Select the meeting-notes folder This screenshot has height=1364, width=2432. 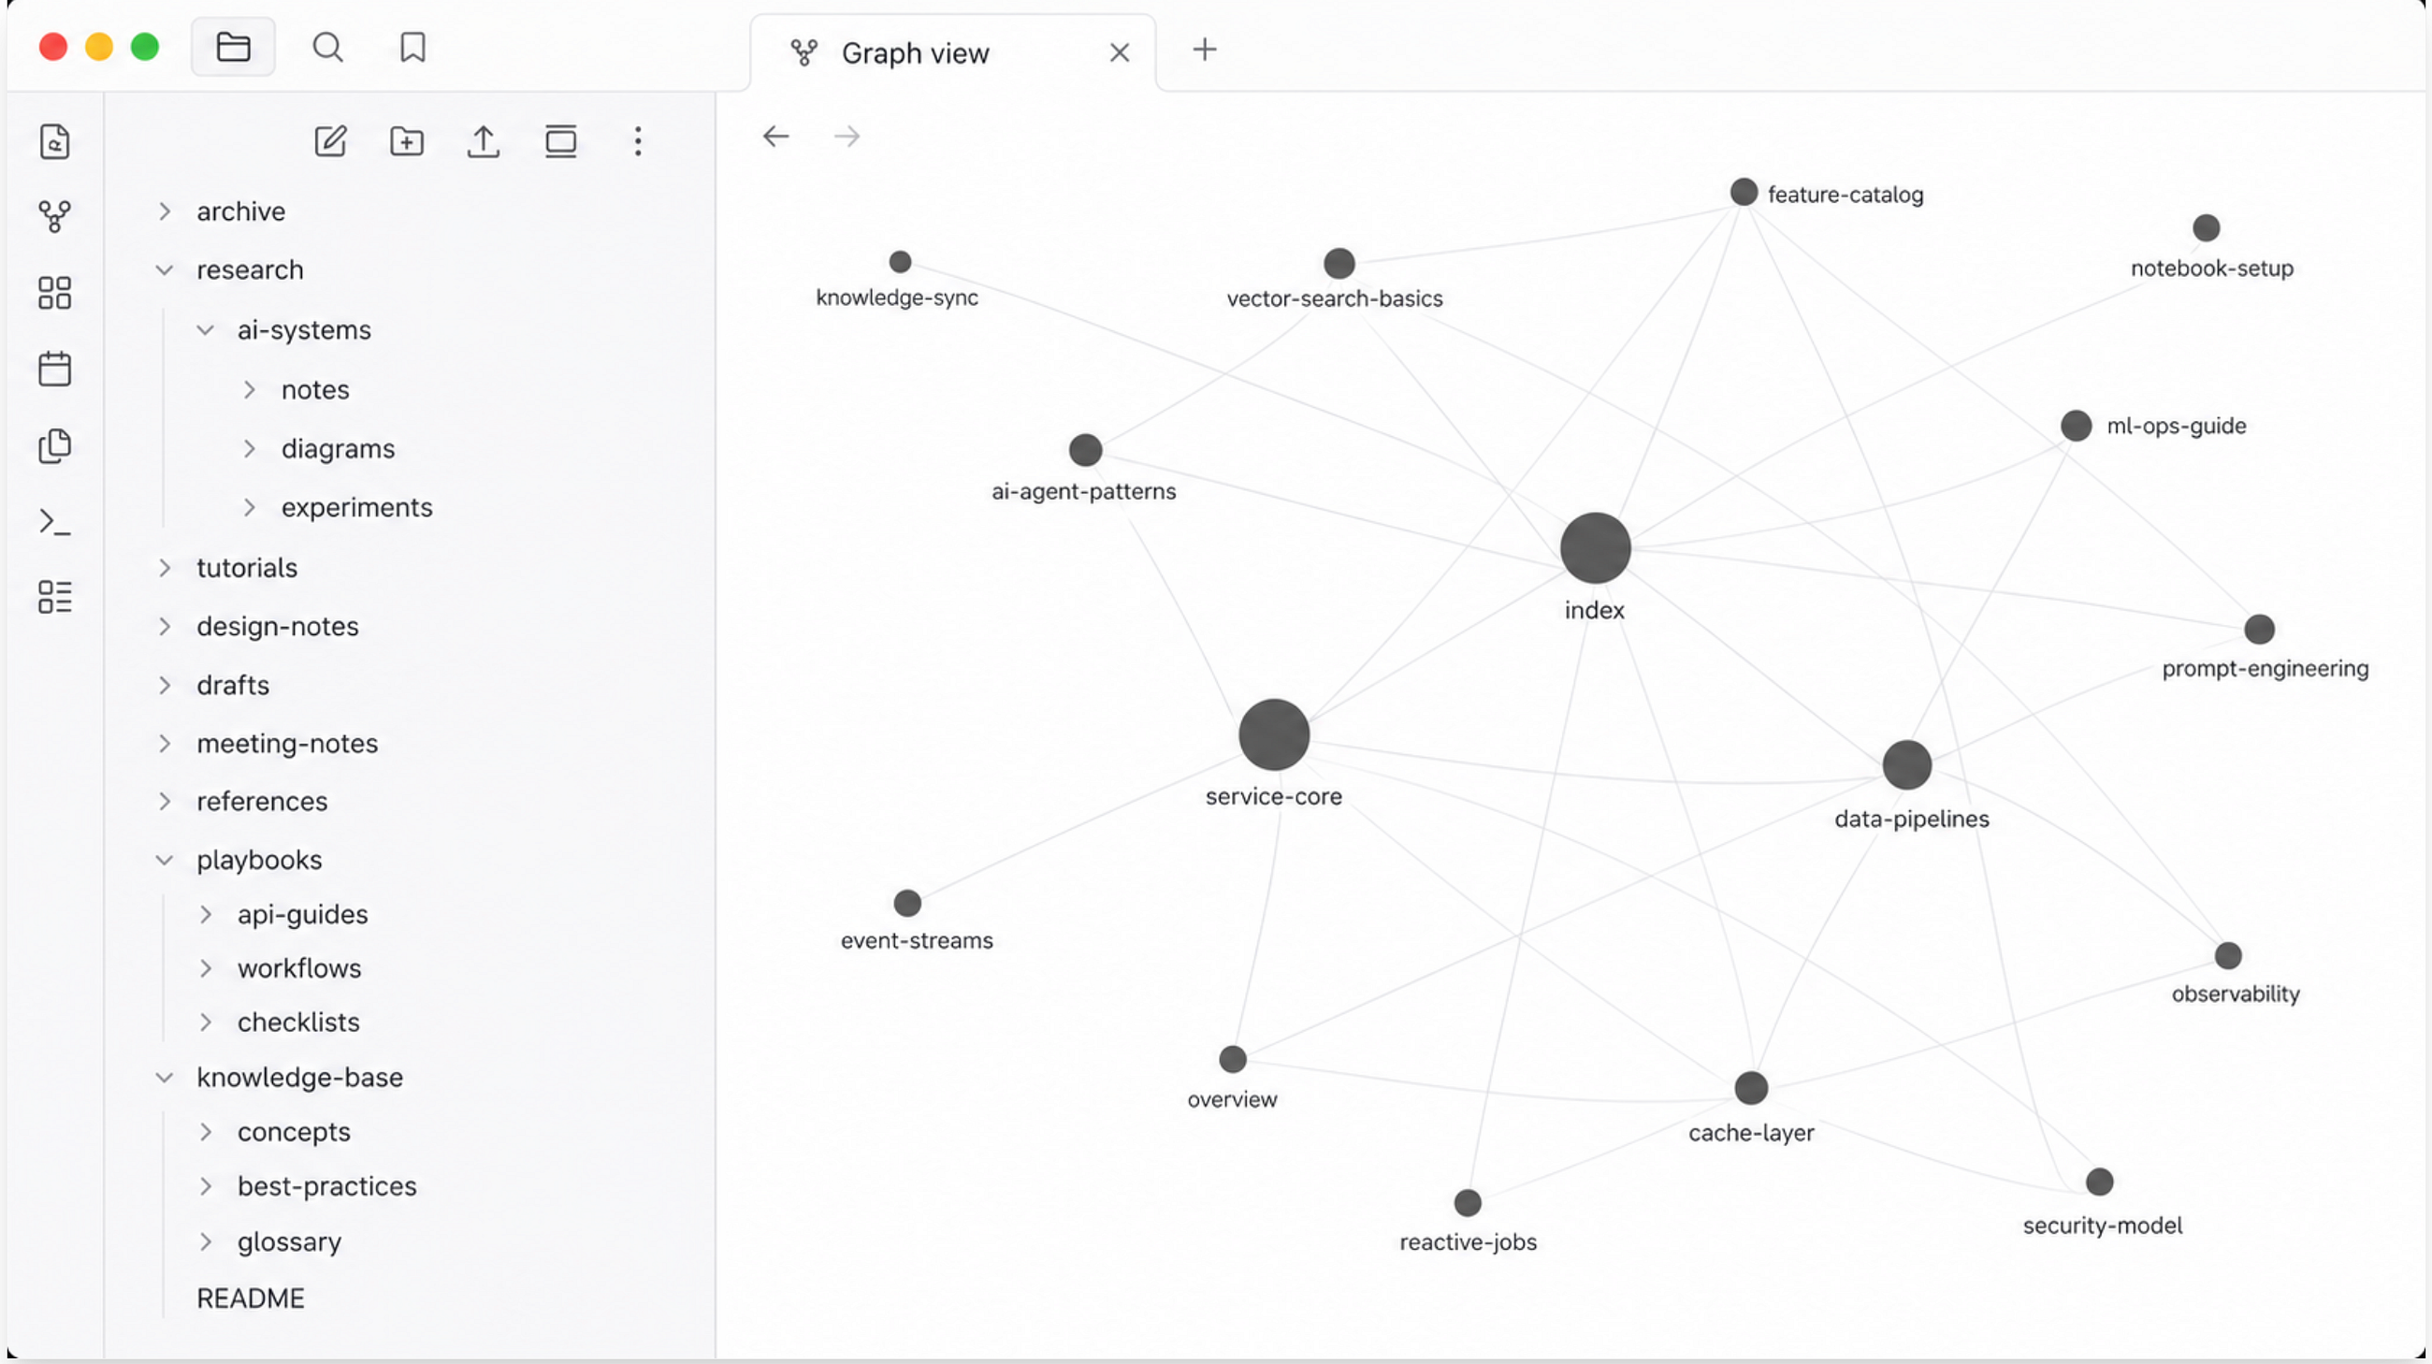coord(287,744)
